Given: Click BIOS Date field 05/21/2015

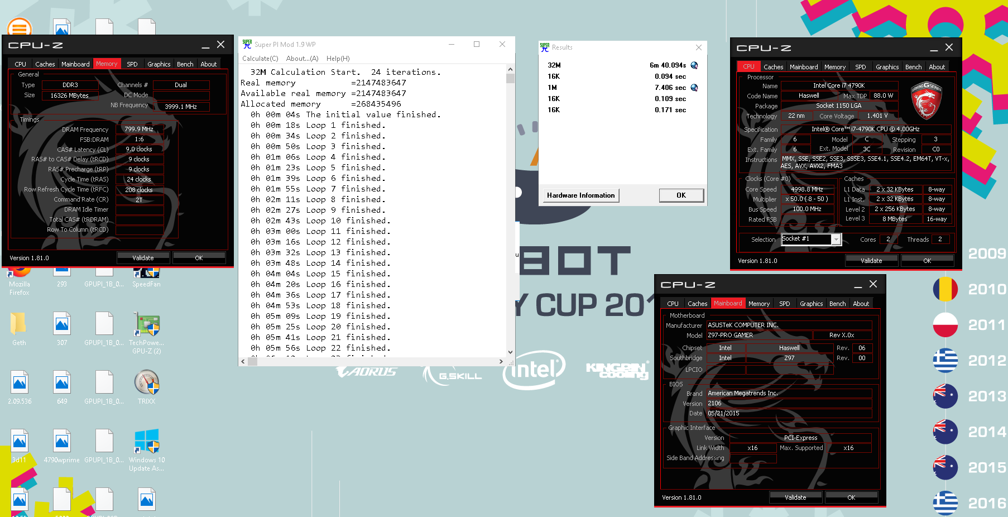Looking at the screenshot, I should (789, 413).
